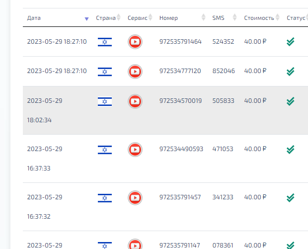Sort table by Номер column

coord(168,18)
